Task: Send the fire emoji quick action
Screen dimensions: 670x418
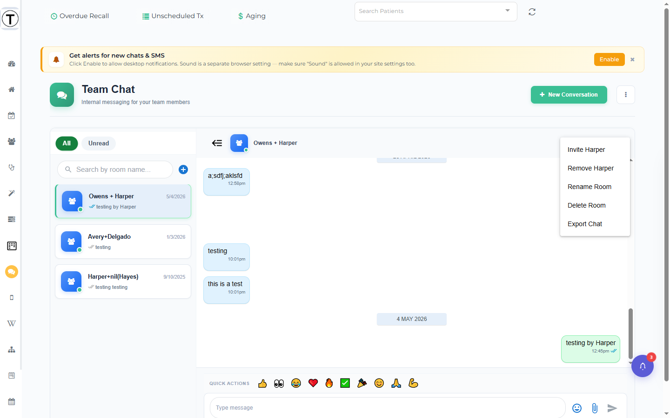Action: pos(329,383)
